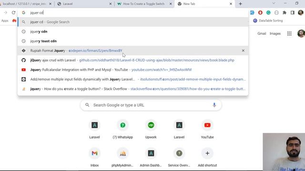Open the Extensions puzzle-piece menu
The image size is (305, 171).
click(x=285, y=13)
